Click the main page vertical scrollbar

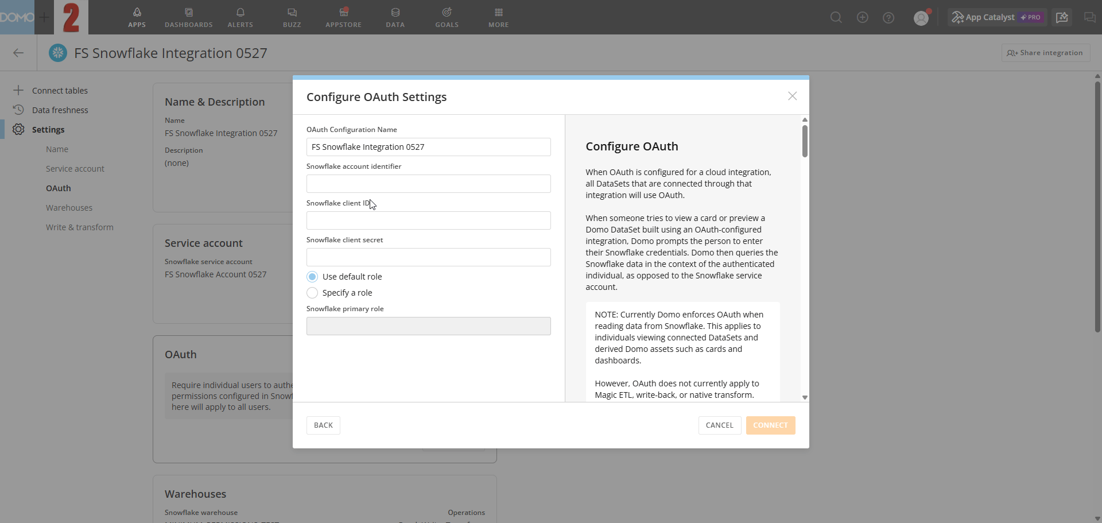[1097, 207]
